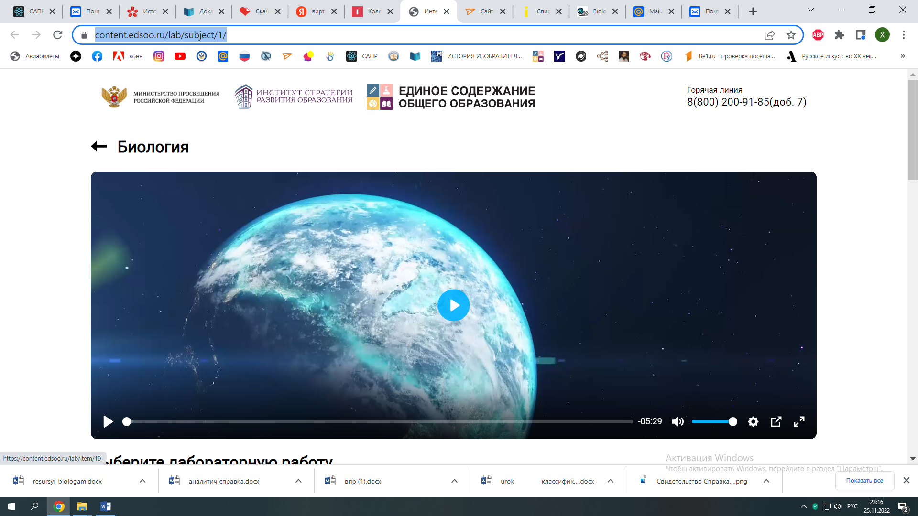Screen dimensions: 918x516
Task: Expand options for resursyi_biologam.docx download
Action: click(x=142, y=481)
